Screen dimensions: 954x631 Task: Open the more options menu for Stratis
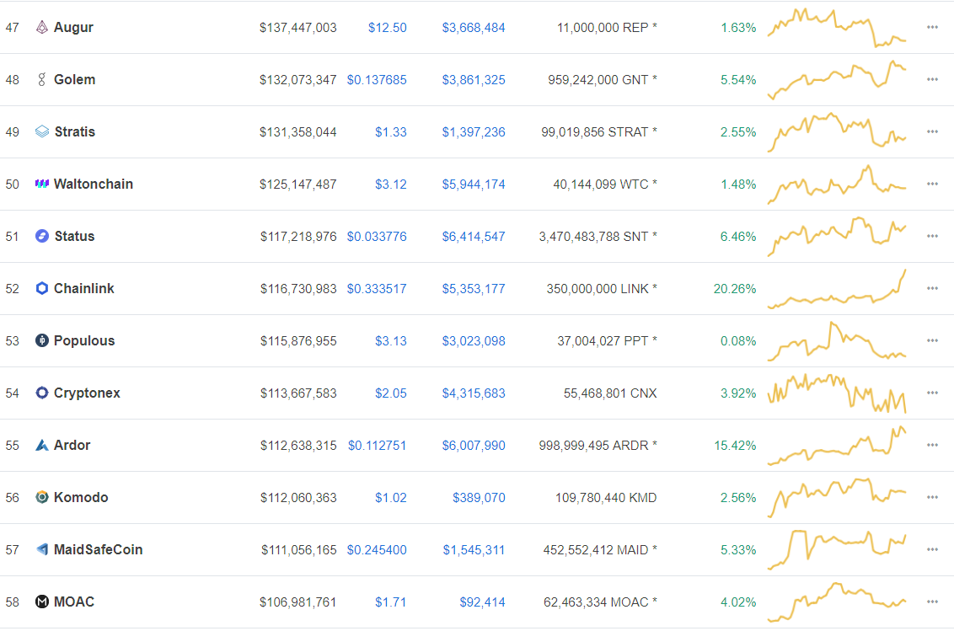click(932, 132)
